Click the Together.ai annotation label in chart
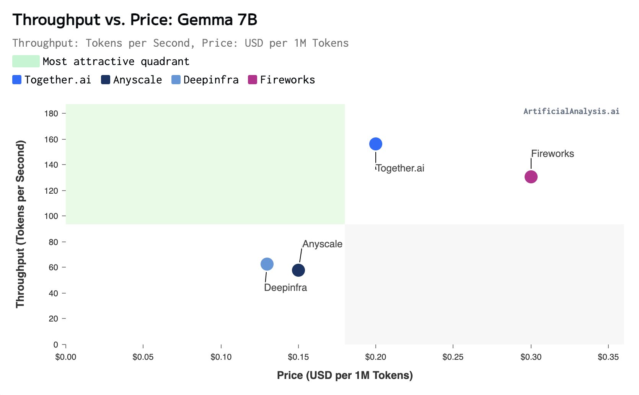 (x=400, y=168)
